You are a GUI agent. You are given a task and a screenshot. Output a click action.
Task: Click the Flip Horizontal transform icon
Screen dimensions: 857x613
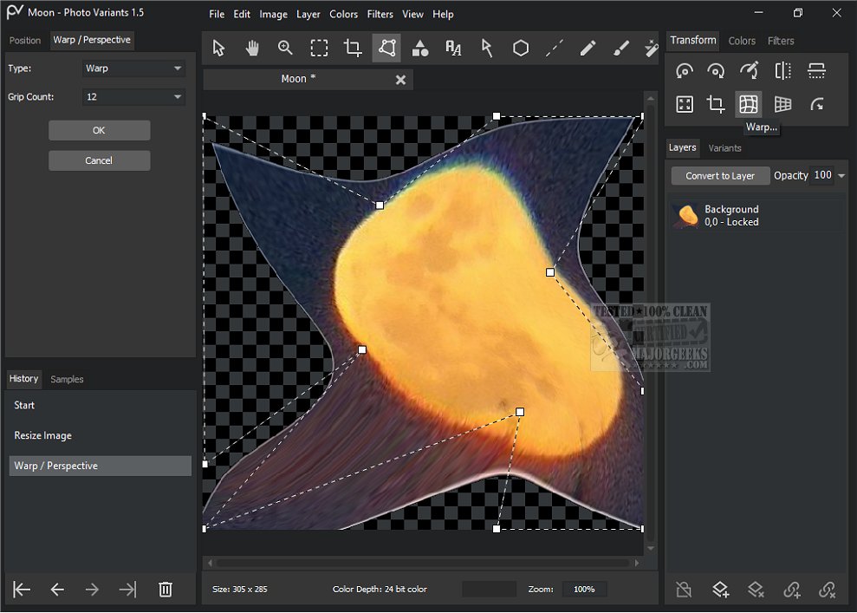[782, 71]
